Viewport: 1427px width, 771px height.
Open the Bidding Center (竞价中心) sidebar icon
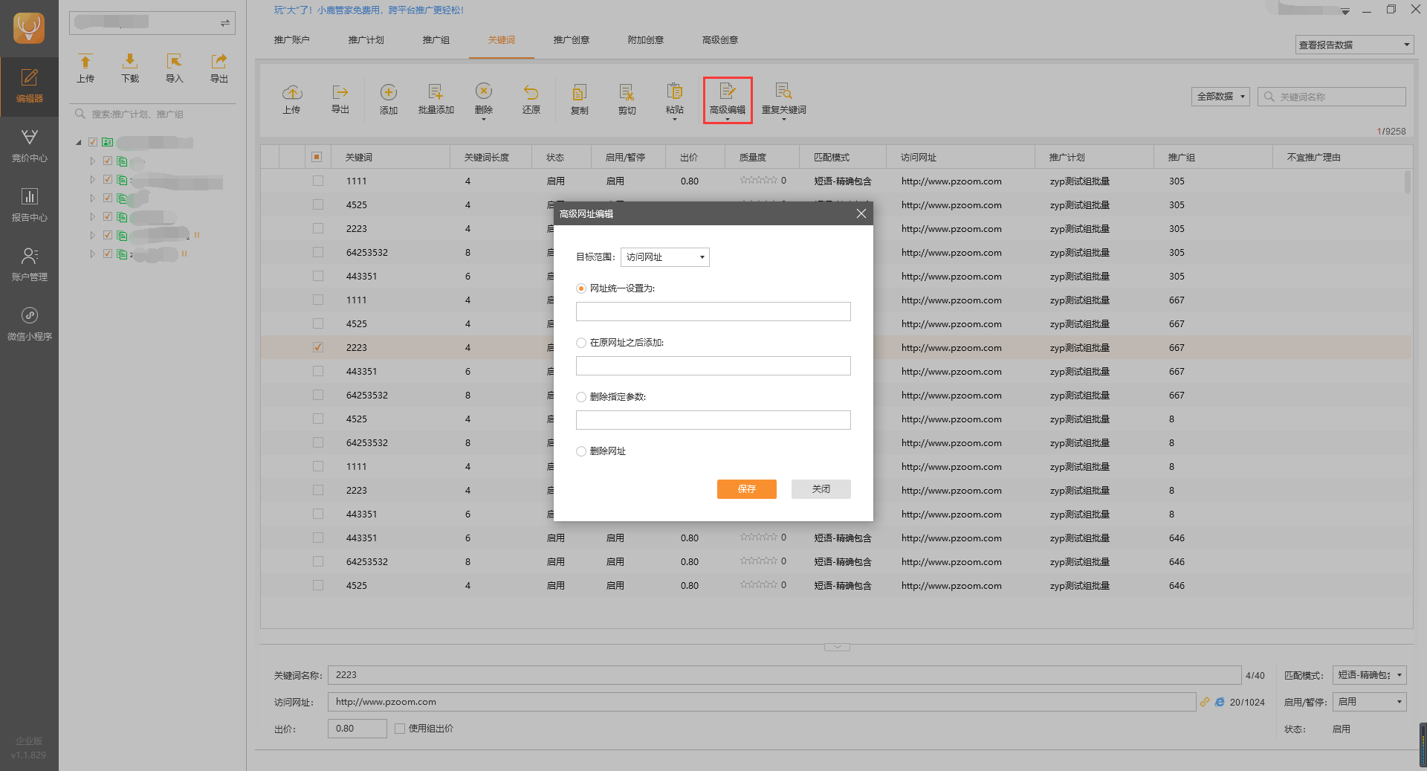pos(29,146)
